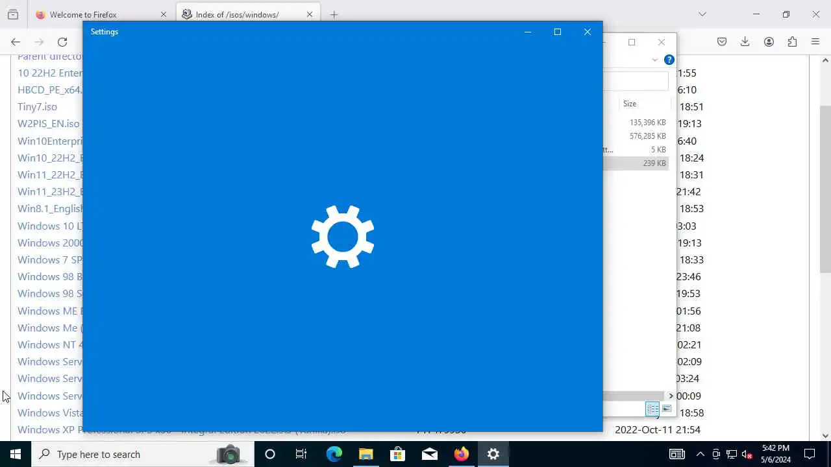Image resolution: width=831 pixels, height=467 pixels.
Task: Open the Win11_23H2 link
Action: [50, 192]
